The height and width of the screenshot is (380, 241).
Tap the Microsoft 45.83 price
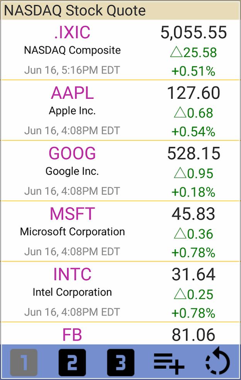tap(193, 213)
